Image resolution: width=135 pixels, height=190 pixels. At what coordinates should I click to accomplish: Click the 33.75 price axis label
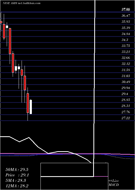126,46
